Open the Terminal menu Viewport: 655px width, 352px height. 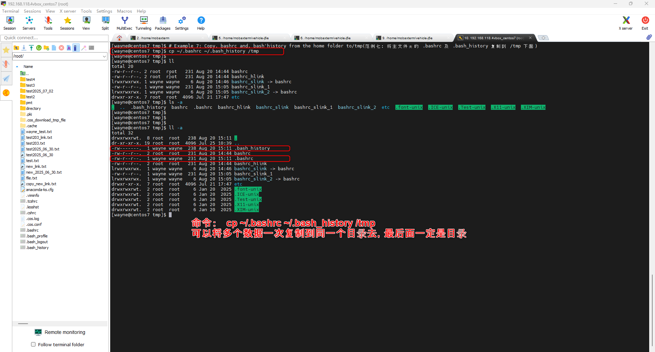pos(11,11)
